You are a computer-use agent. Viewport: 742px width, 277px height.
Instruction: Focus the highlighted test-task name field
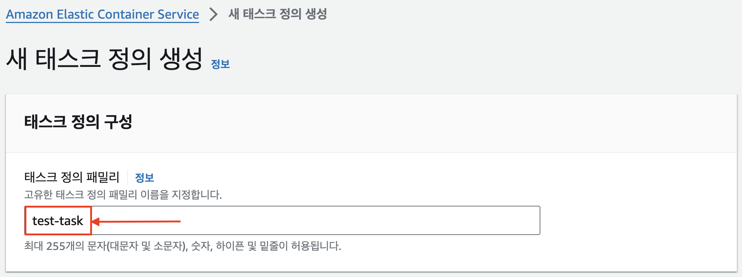coord(58,220)
